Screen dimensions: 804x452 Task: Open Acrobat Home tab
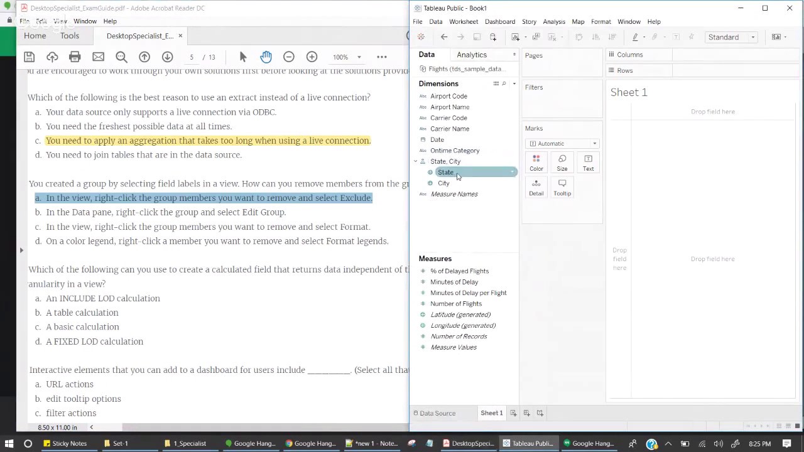point(35,36)
